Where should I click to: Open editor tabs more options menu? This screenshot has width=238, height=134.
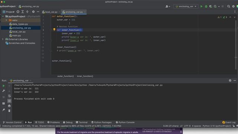[x=235, y=12]
